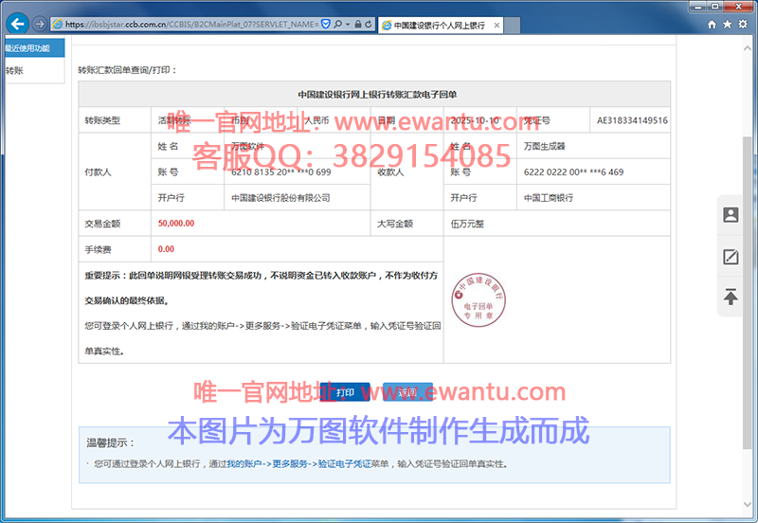Select payer account 6210 8135 20** ***0 699
The image size is (758, 523).
tap(280, 172)
